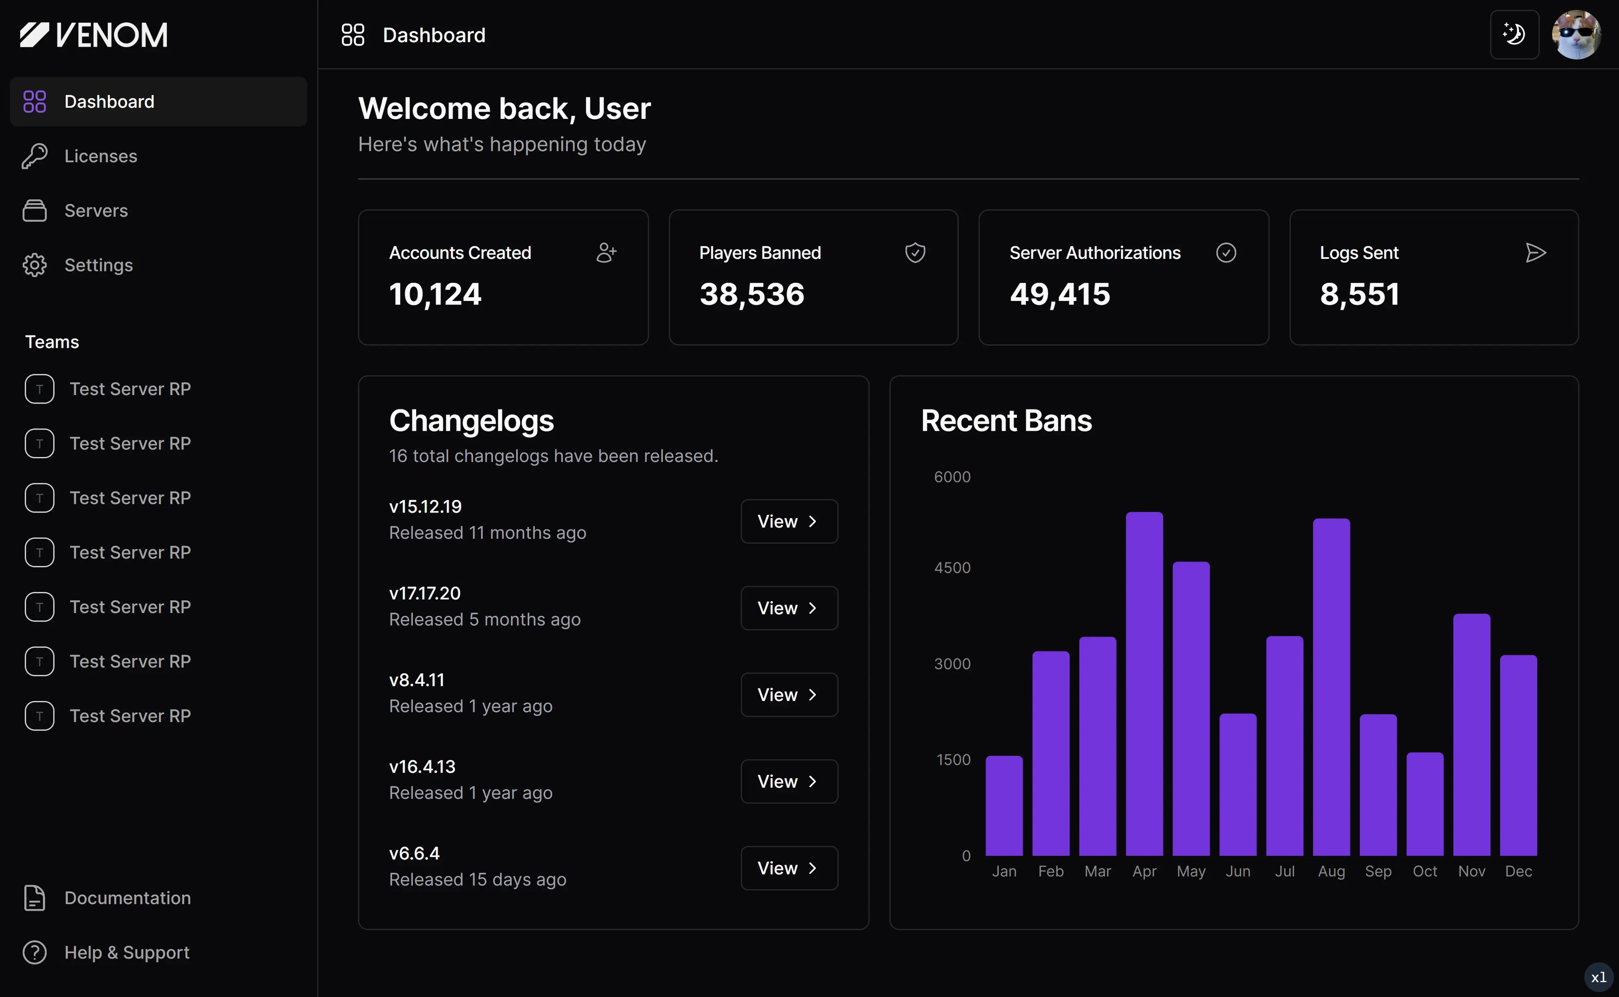Open Help & Support
The image size is (1619, 997).
click(x=158, y=952)
